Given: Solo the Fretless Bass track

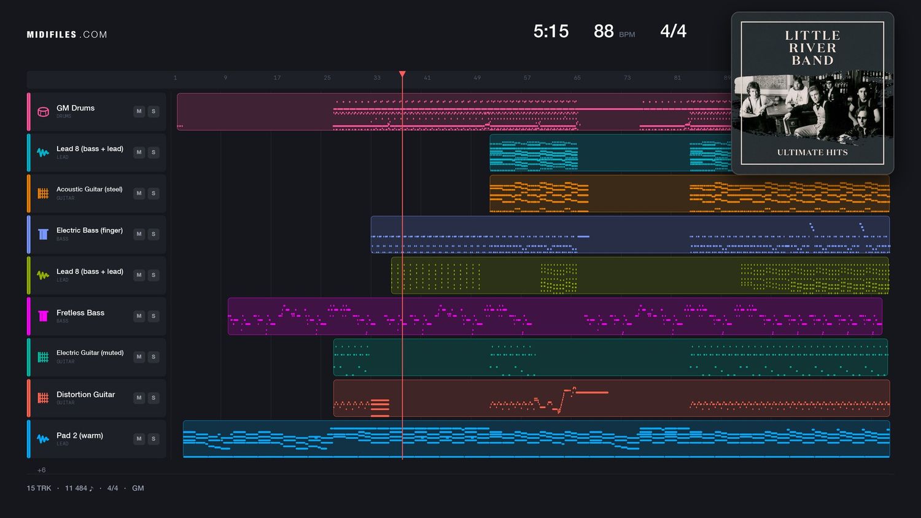Looking at the screenshot, I should click(153, 316).
